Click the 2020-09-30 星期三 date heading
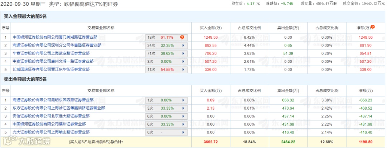Viewport: 387px width, 148px height. [23, 4]
